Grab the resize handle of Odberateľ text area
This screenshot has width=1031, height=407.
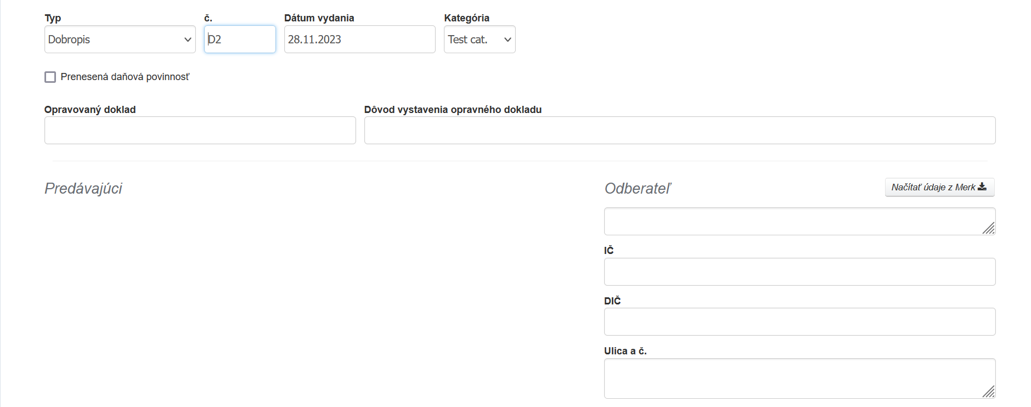[989, 228]
